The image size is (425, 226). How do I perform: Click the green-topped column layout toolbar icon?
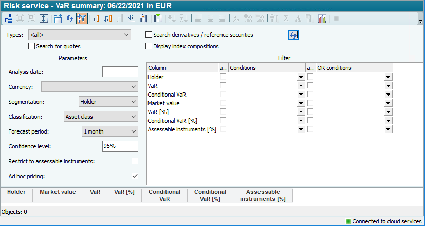click(x=158, y=18)
